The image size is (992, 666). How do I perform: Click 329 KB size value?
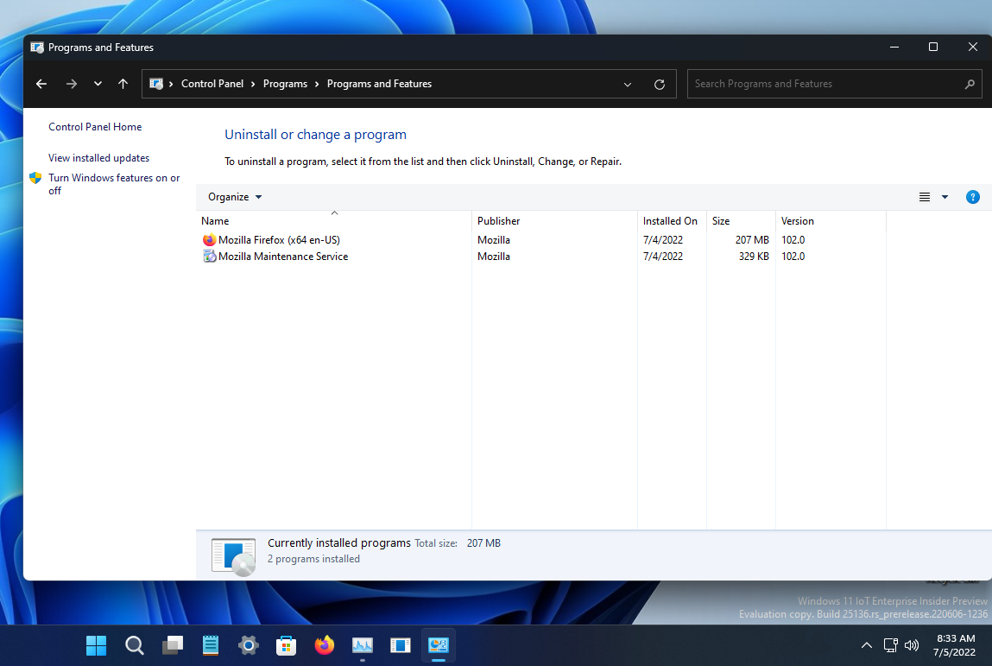click(754, 257)
